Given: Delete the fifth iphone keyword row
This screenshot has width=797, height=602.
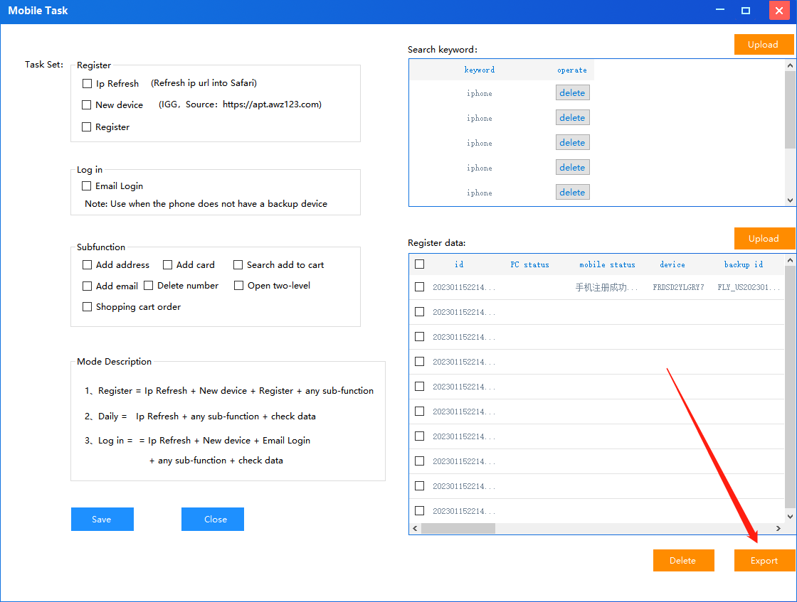Looking at the screenshot, I should pyautogui.click(x=572, y=193).
